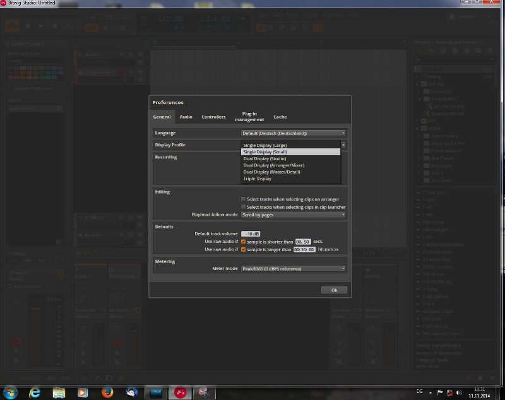The width and height of the screenshot is (505, 400).
Task: Open the taskbar clock showing 14:31
Action: 479,392
